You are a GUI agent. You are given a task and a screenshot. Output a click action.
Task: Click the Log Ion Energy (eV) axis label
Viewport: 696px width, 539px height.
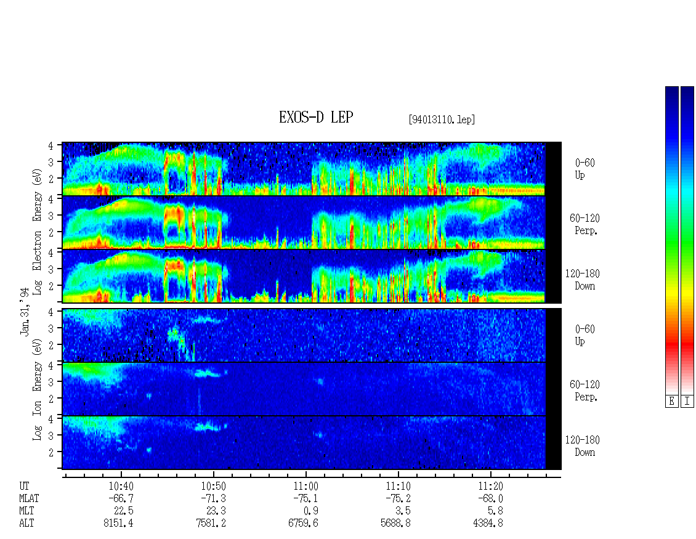coord(37,389)
